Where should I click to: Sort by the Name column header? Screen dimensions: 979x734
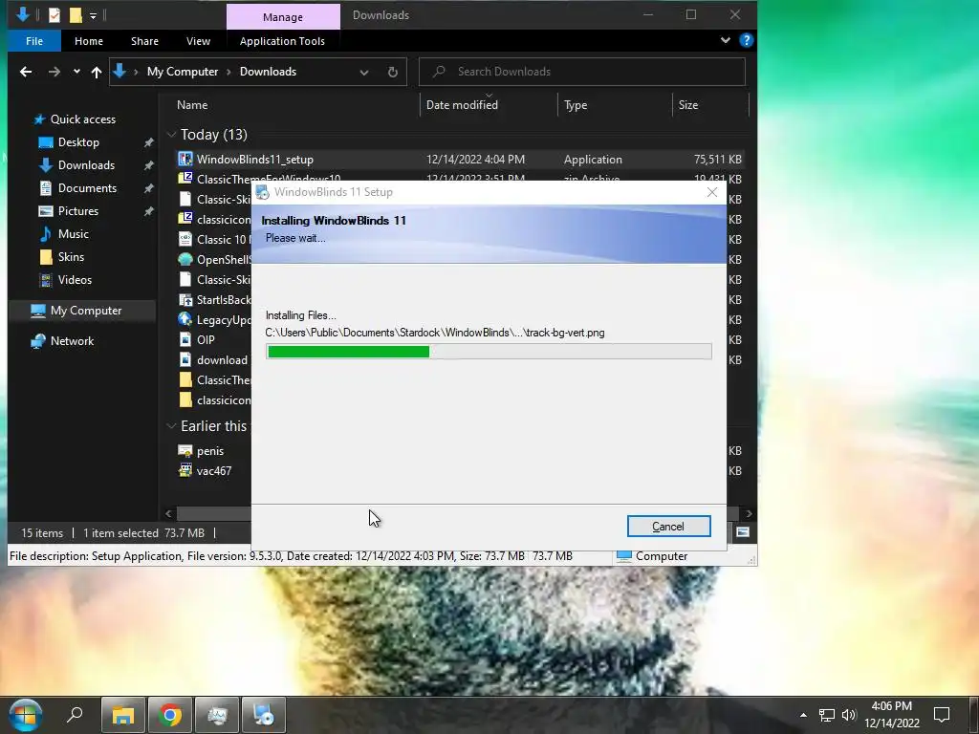[x=192, y=105]
